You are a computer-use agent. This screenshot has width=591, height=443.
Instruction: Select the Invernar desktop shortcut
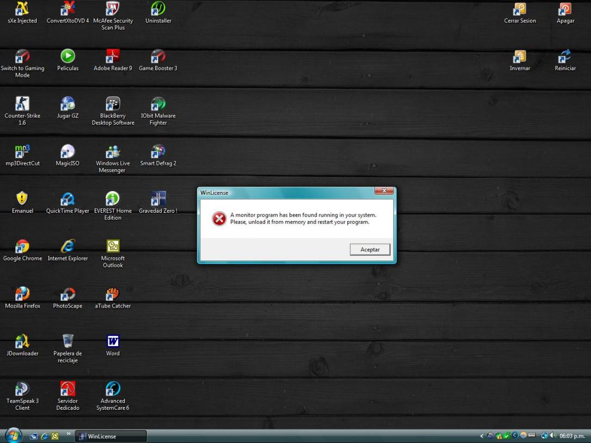[x=520, y=60]
